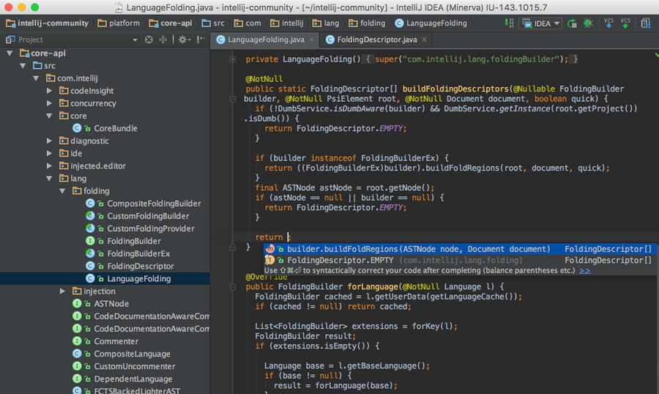Select FoldingBuilderEx in the tree
659x394 pixels.
105,253
